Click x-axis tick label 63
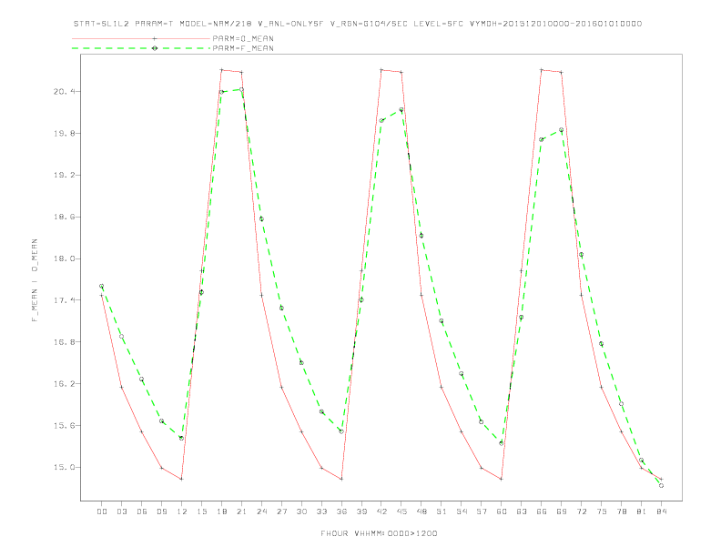Image resolution: width=721 pixels, height=557 pixels. pyautogui.click(x=522, y=511)
